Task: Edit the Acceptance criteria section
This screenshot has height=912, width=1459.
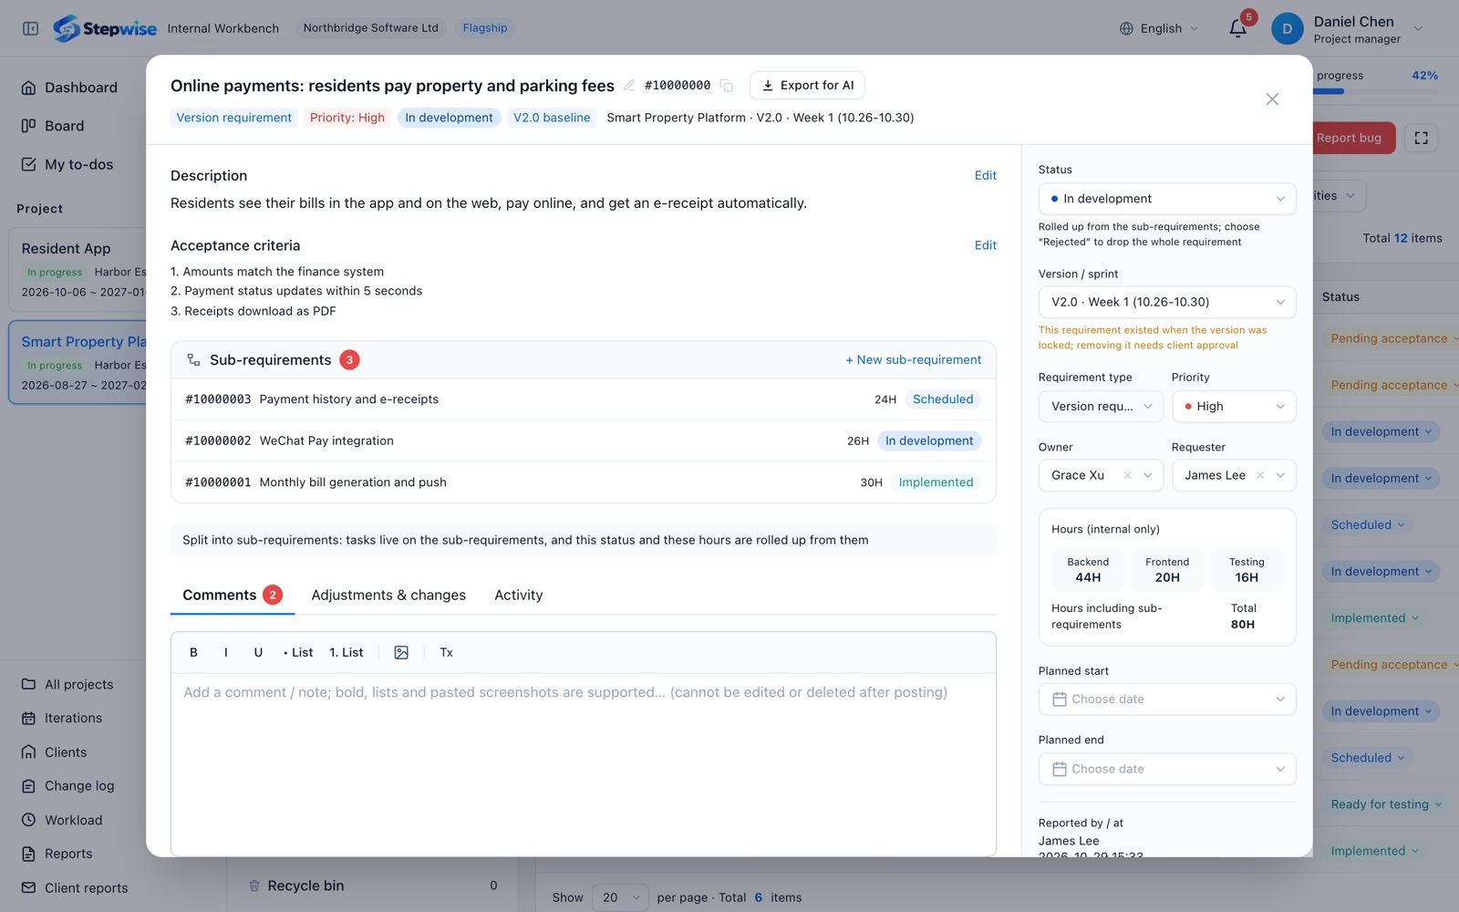Action: [x=985, y=245]
